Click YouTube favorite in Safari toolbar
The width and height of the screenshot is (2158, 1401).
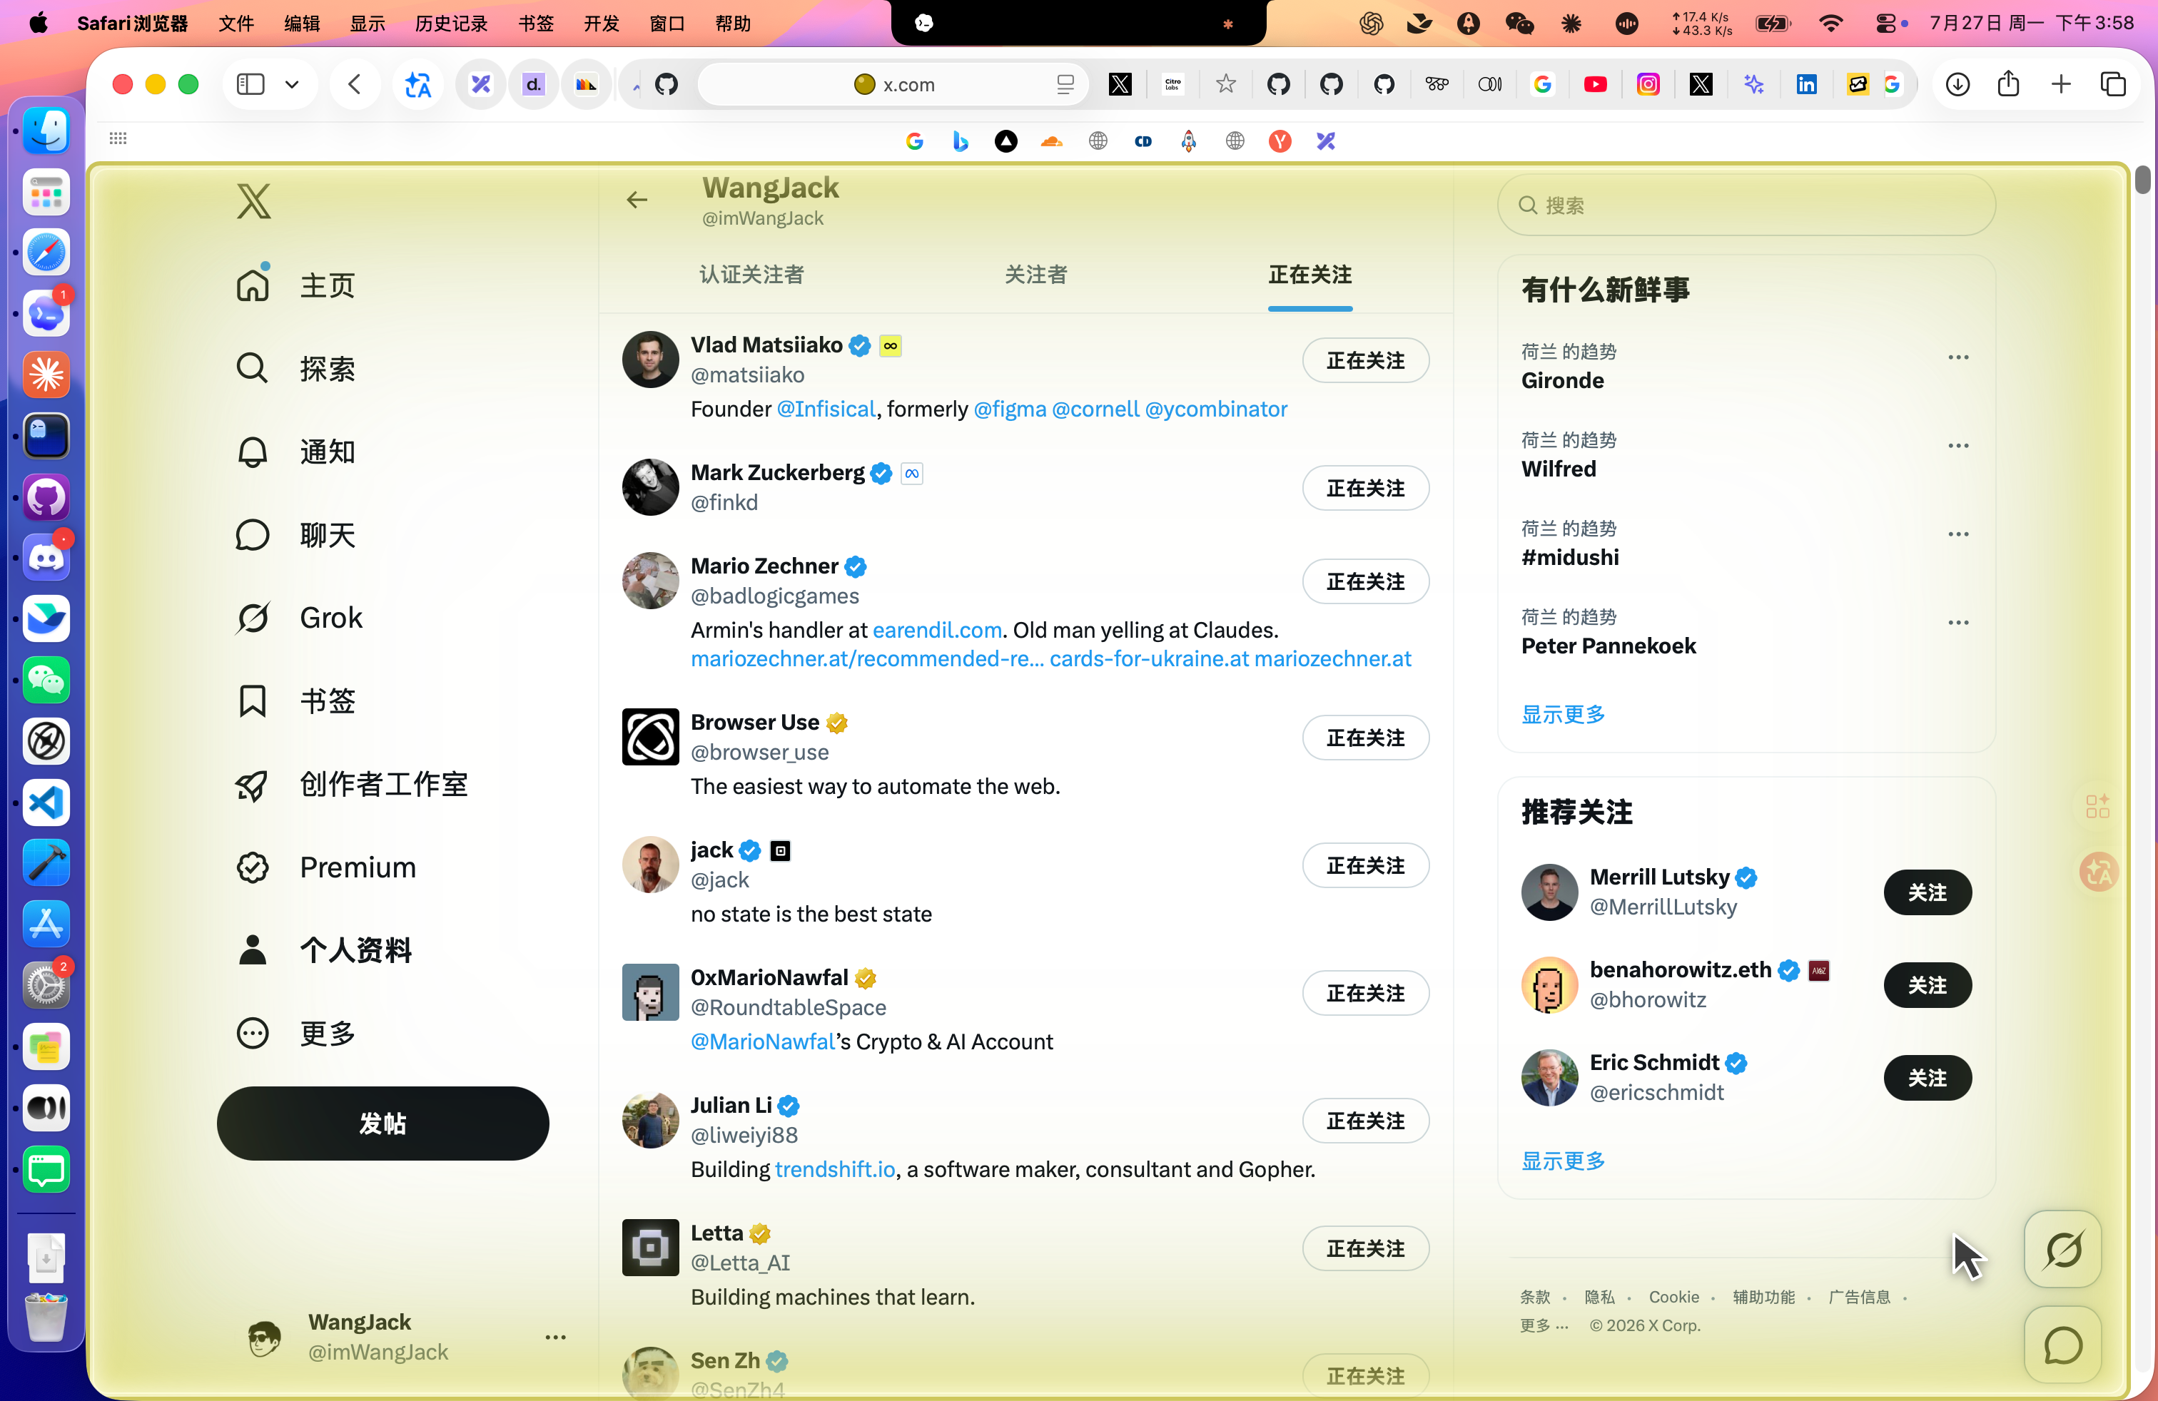pyautogui.click(x=1595, y=84)
